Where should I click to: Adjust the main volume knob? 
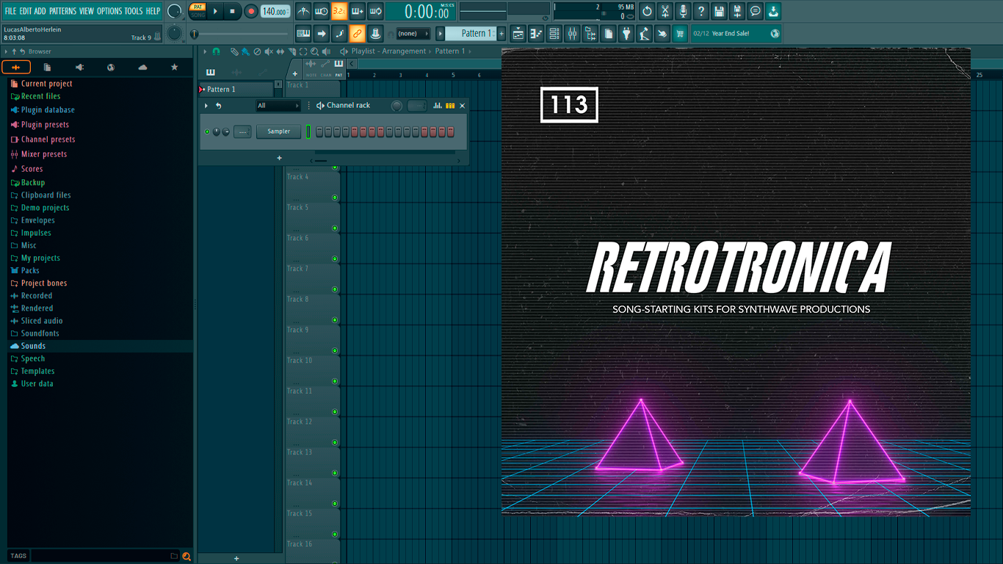(x=175, y=11)
